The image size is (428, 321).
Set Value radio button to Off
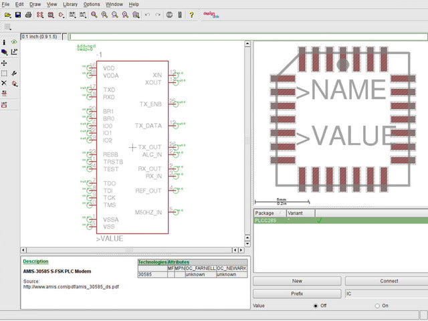click(x=316, y=306)
